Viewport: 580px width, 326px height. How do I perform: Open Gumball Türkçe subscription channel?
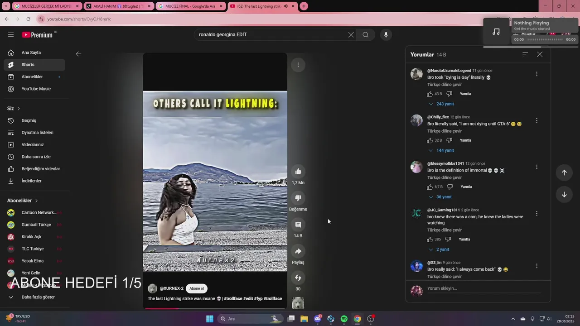pyautogui.click(x=34, y=225)
